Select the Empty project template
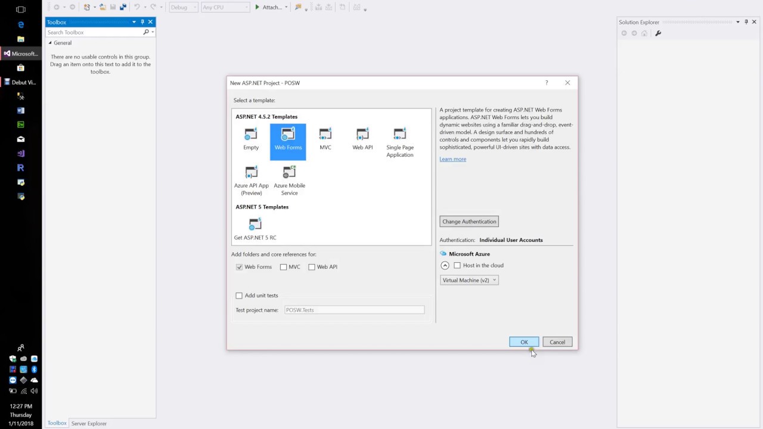763x429 pixels. pos(251,139)
